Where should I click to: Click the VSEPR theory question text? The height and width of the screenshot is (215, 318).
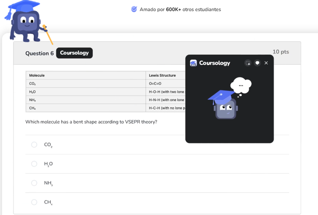(91, 122)
